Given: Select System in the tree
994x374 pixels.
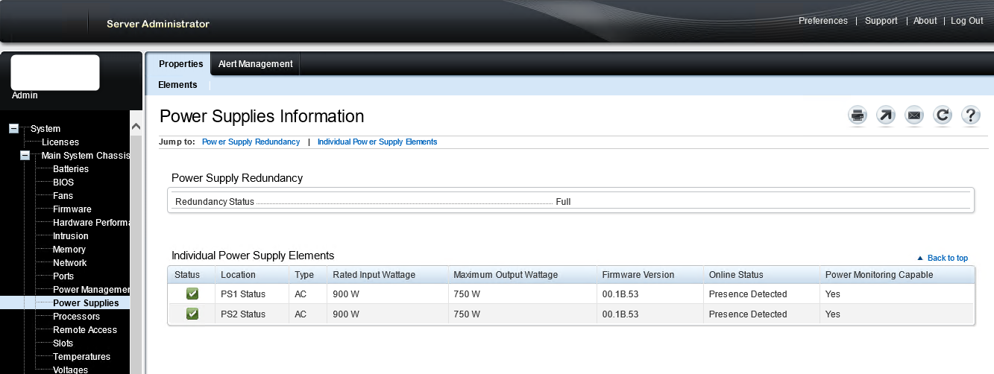Looking at the screenshot, I should 45,129.
